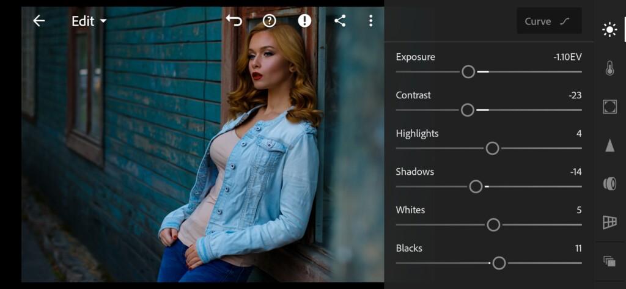
Task: Tap the Whites value 5
Action: 580,210
